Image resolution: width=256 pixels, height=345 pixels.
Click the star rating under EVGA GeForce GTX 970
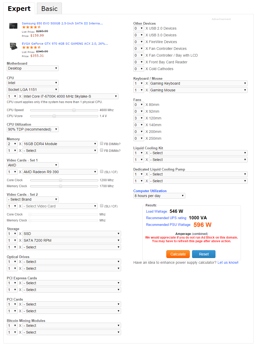pyautogui.click(x=31, y=48)
